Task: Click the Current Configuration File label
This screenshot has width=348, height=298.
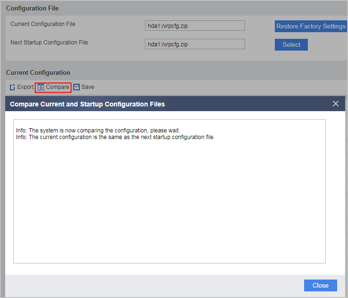Action: pyautogui.click(x=43, y=24)
